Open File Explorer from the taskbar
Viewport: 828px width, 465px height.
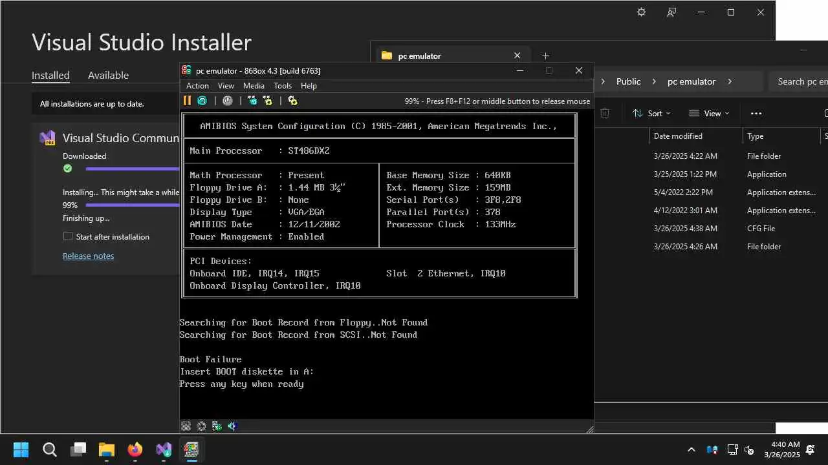(107, 449)
